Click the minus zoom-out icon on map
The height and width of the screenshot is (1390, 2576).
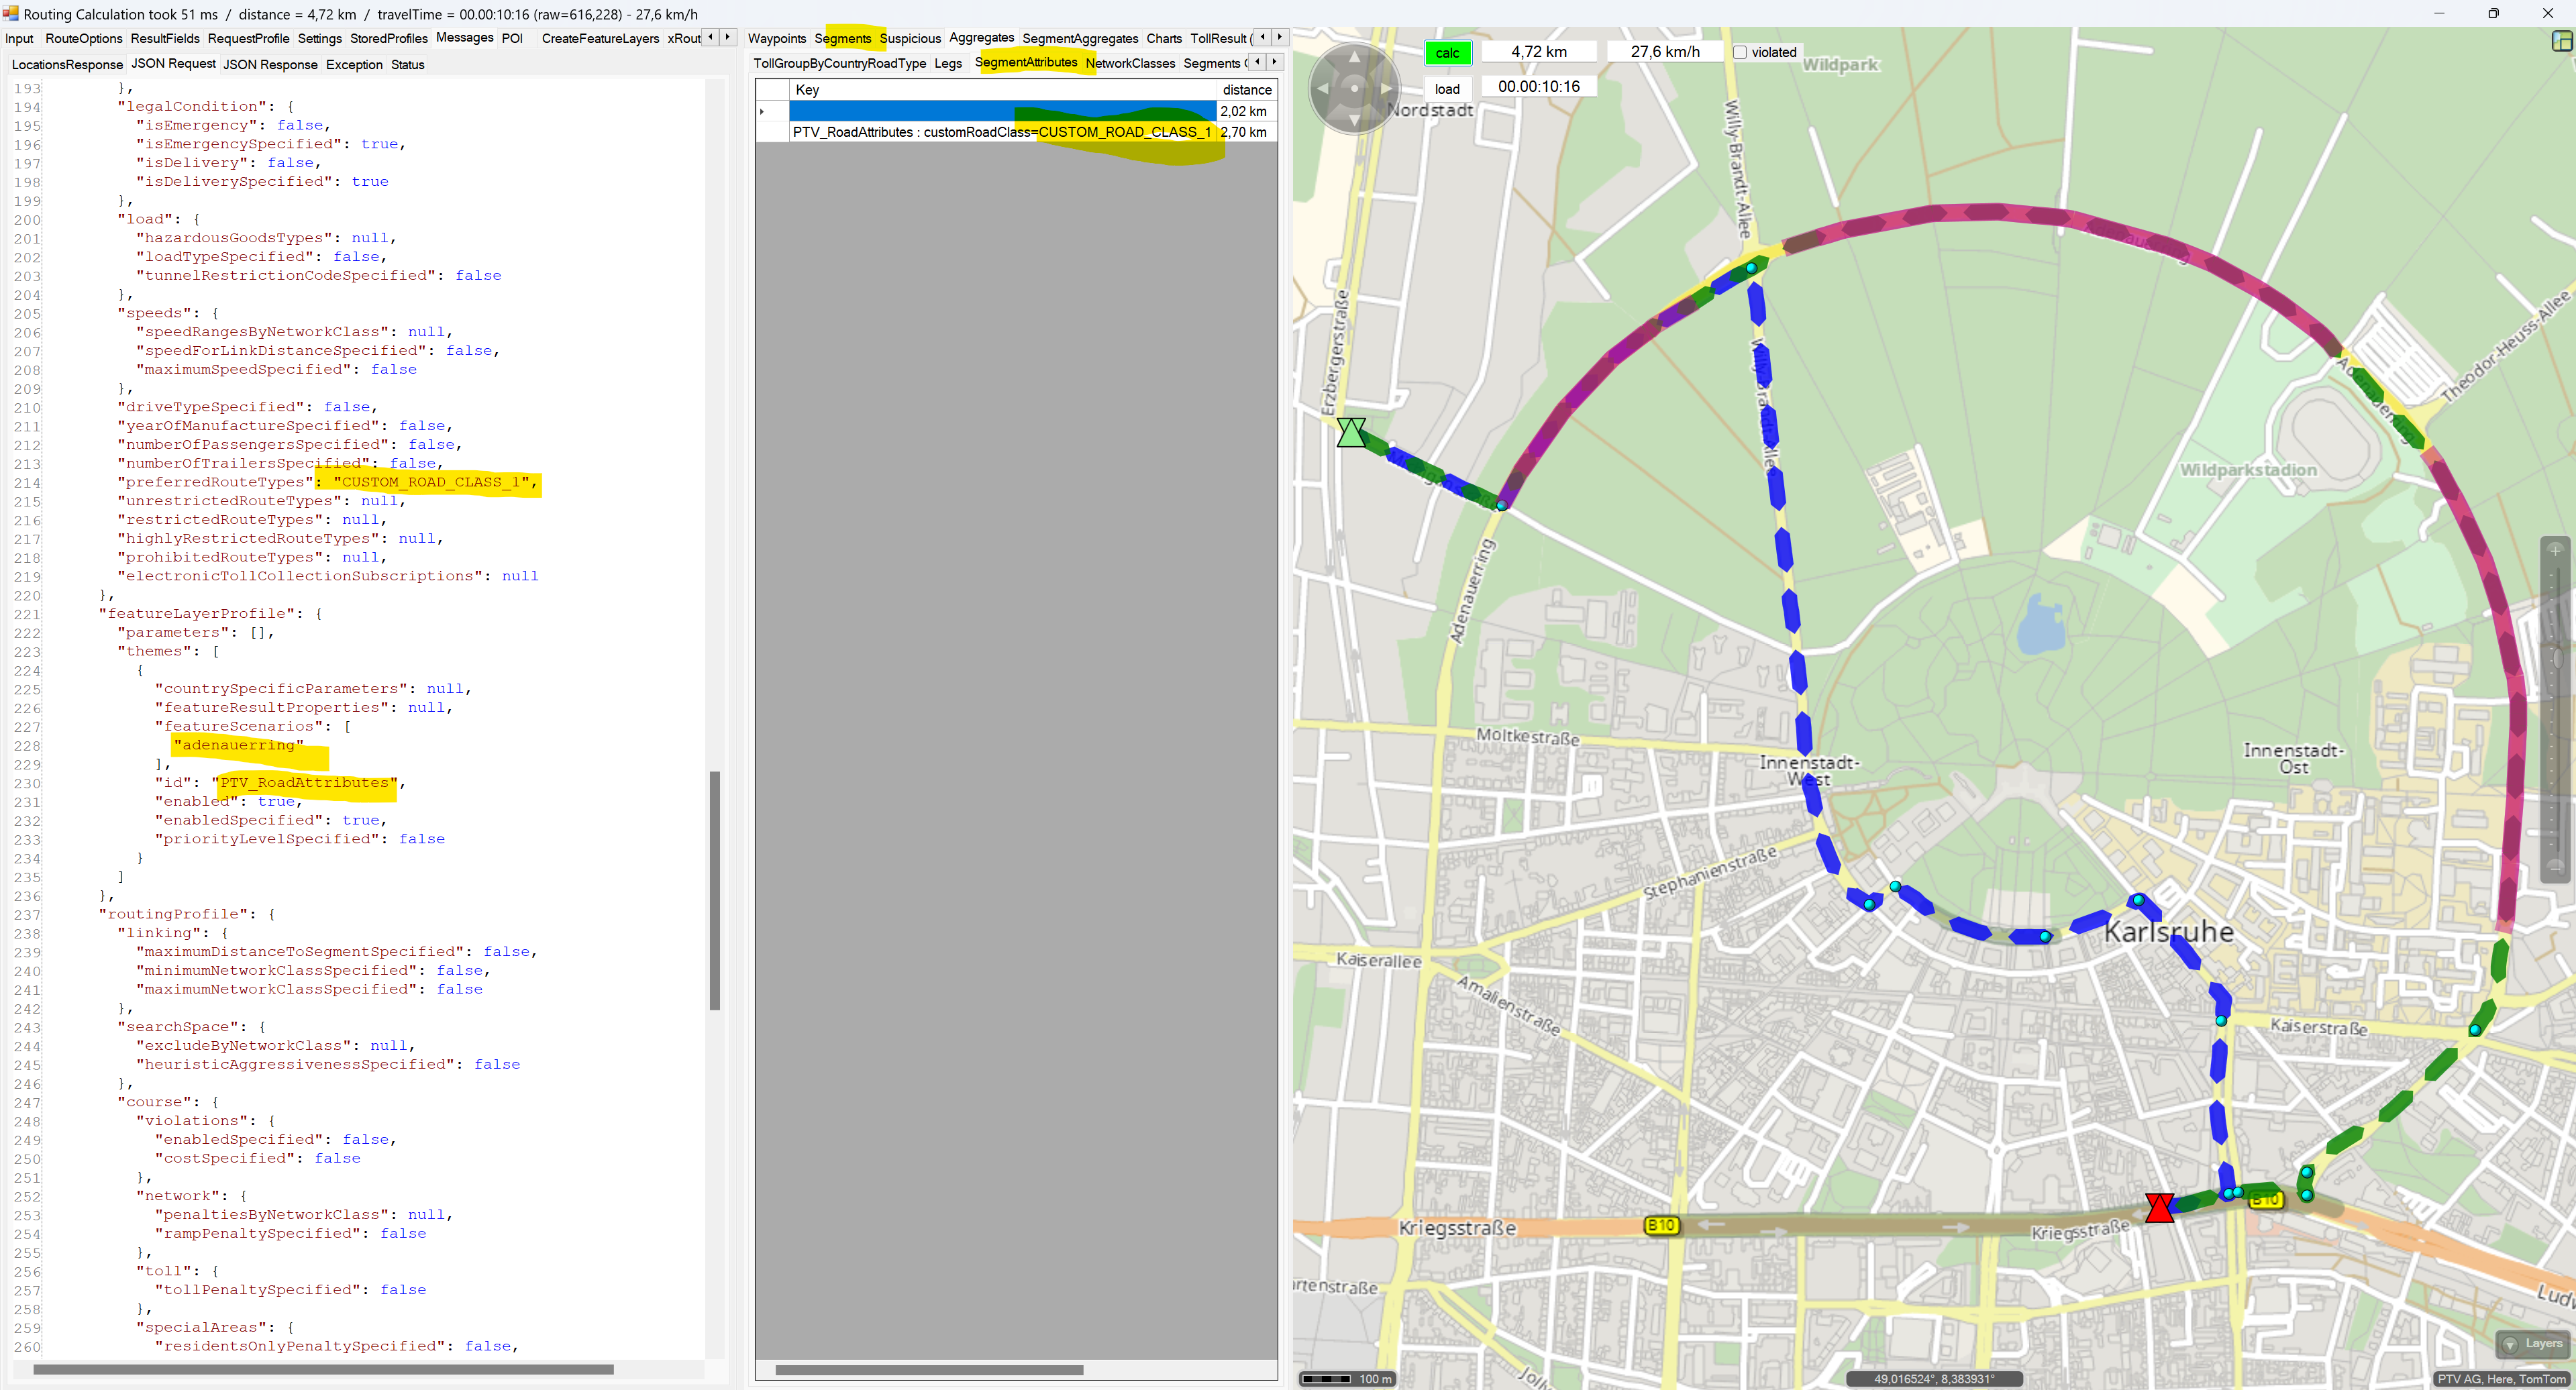[2555, 868]
